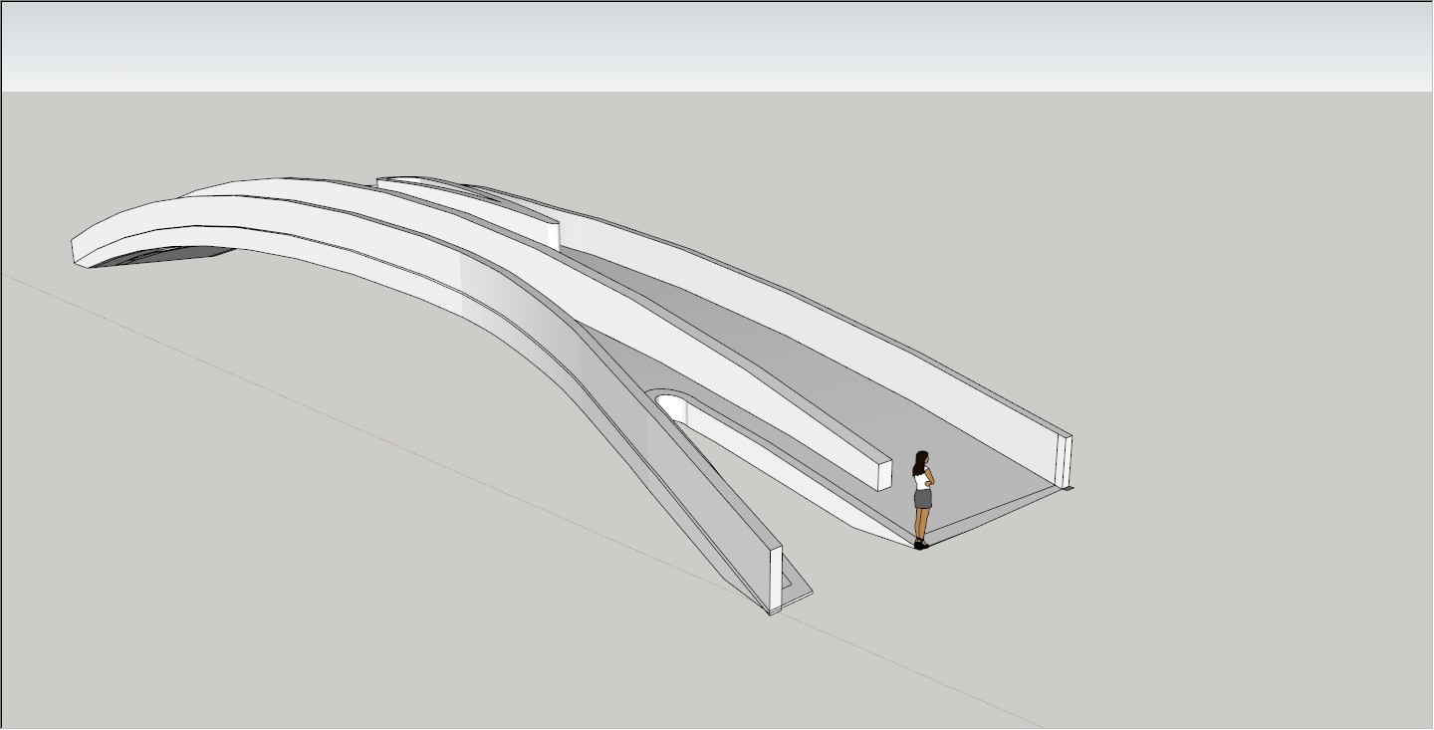The width and height of the screenshot is (1434, 730).
Task: Click the sky gradient band at the top
Action: [717, 45]
